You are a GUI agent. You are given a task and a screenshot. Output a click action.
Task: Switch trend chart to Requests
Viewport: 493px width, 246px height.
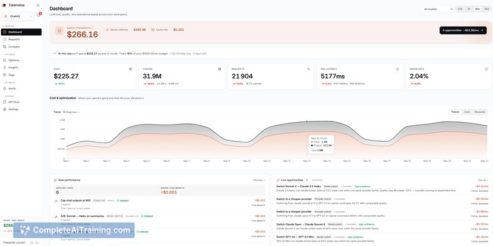click(480, 112)
